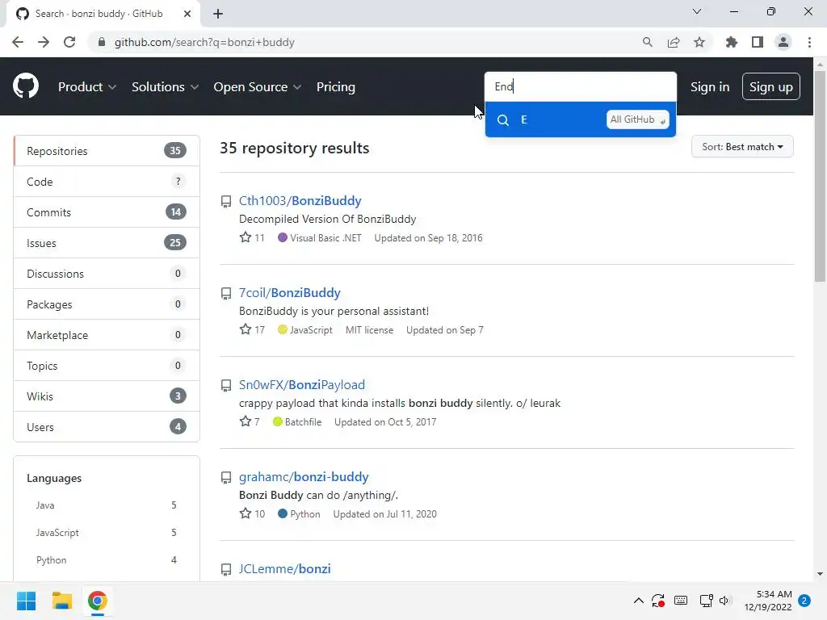The height and width of the screenshot is (620, 827).
Task: Click the tab search chevron icon
Action: click(x=697, y=11)
